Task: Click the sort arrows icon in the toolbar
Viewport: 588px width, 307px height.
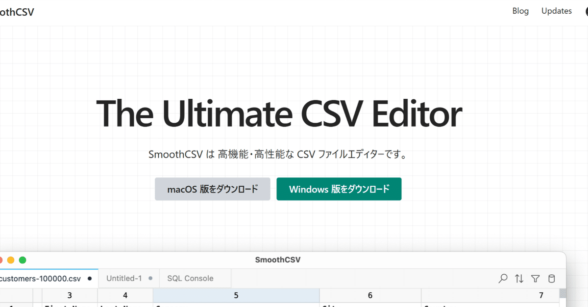Action: (519, 278)
